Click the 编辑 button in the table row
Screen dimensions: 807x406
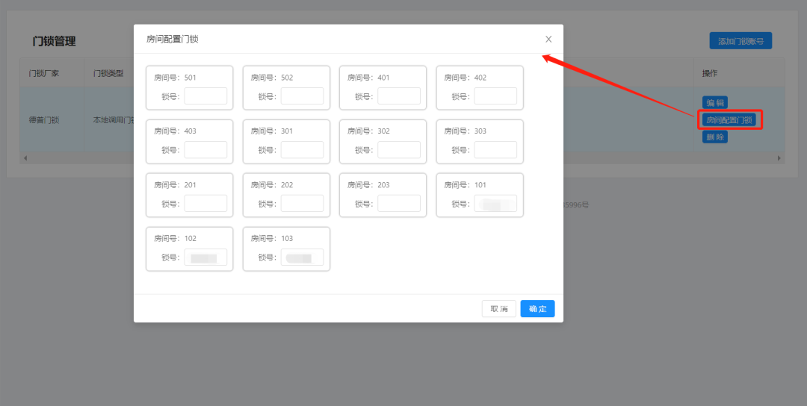(715, 103)
